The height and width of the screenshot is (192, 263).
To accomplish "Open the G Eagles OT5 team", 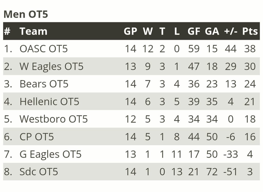I will [50, 154].
